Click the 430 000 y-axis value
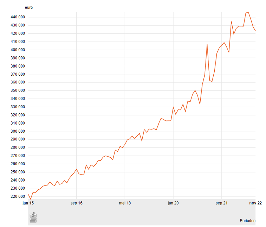 [18, 25]
